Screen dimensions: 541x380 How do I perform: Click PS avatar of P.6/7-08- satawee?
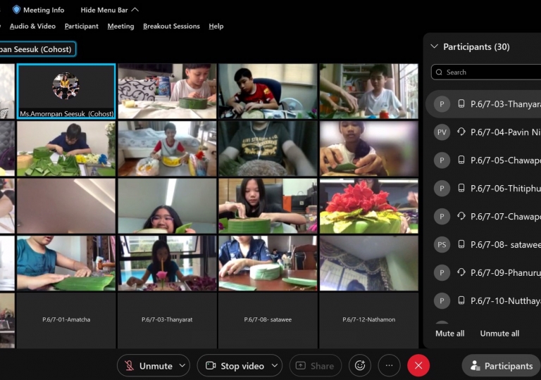pyautogui.click(x=442, y=244)
